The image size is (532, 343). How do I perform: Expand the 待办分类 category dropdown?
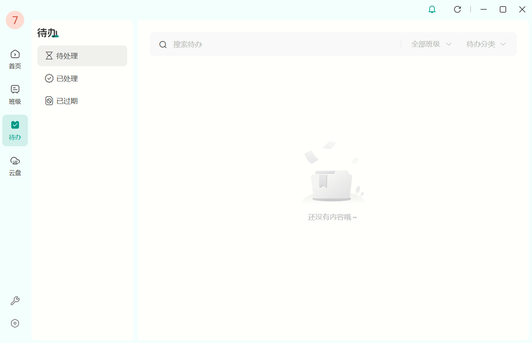click(x=486, y=44)
